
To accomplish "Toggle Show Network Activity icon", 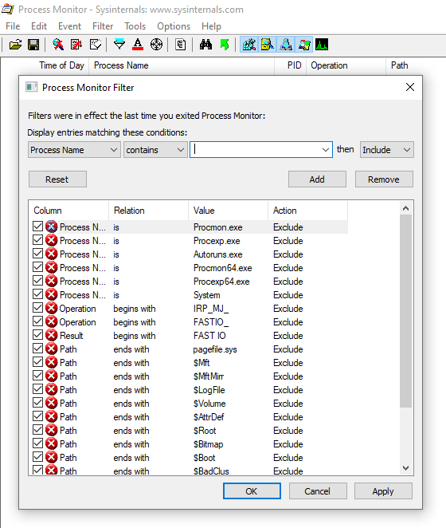I will pyautogui.click(x=286, y=45).
